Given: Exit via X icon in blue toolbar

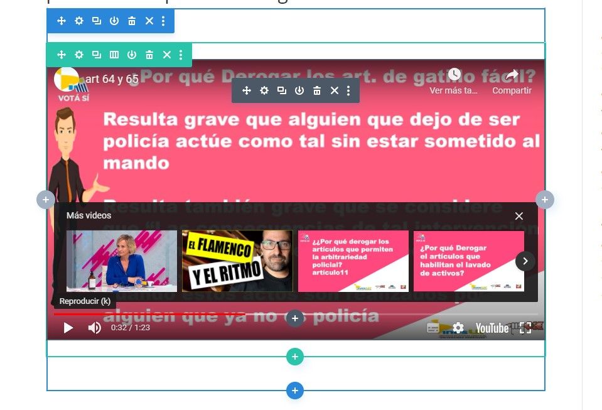Looking at the screenshot, I should 149,21.
